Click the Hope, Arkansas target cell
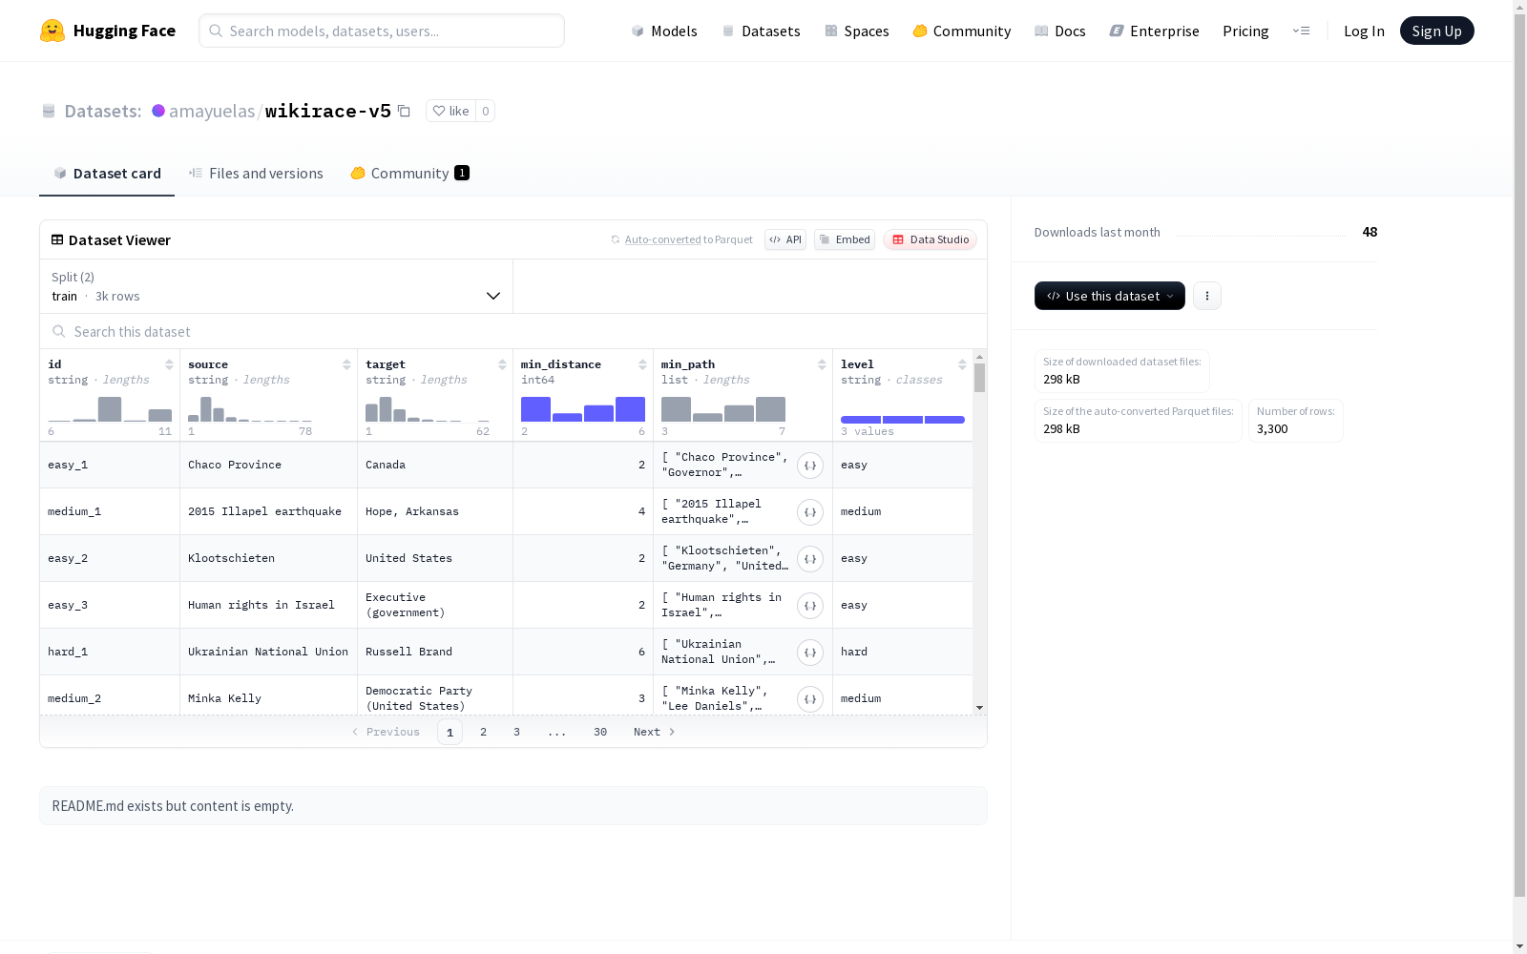1527x954 pixels. 435,511
